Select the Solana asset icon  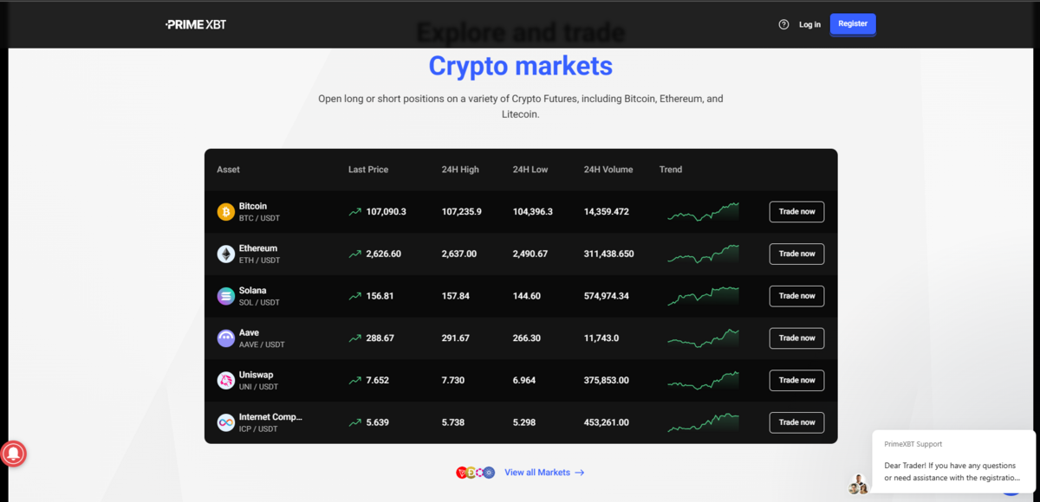point(225,295)
